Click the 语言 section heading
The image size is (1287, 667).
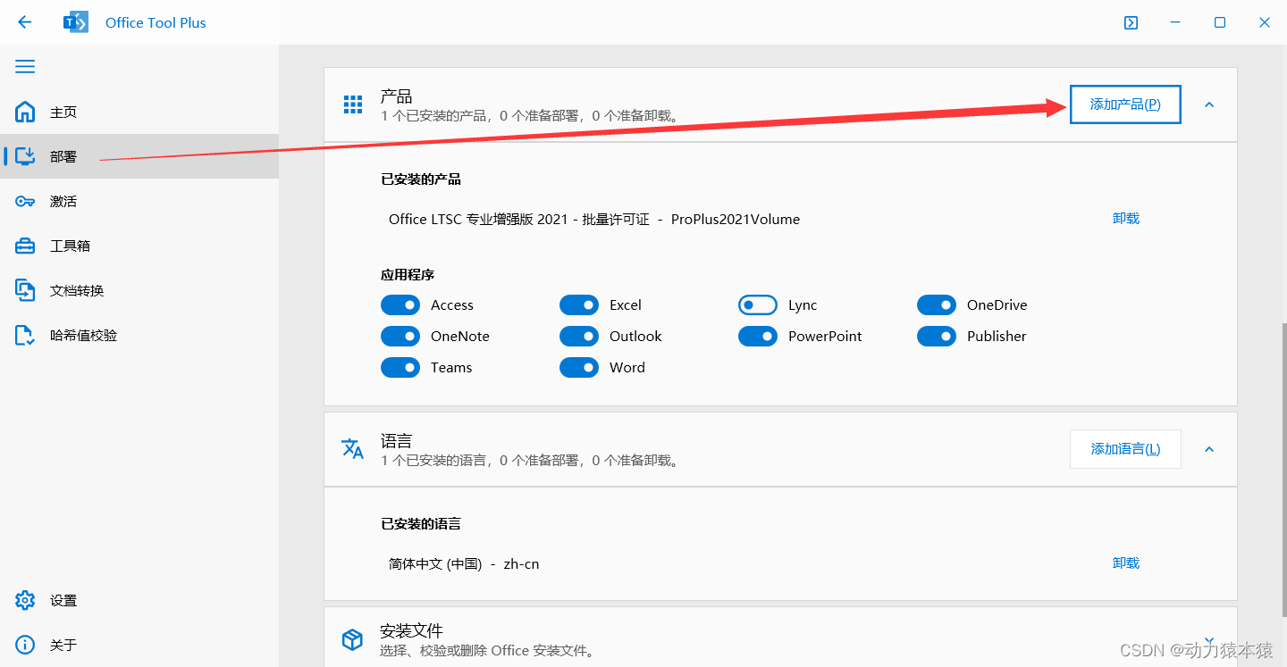point(396,440)
